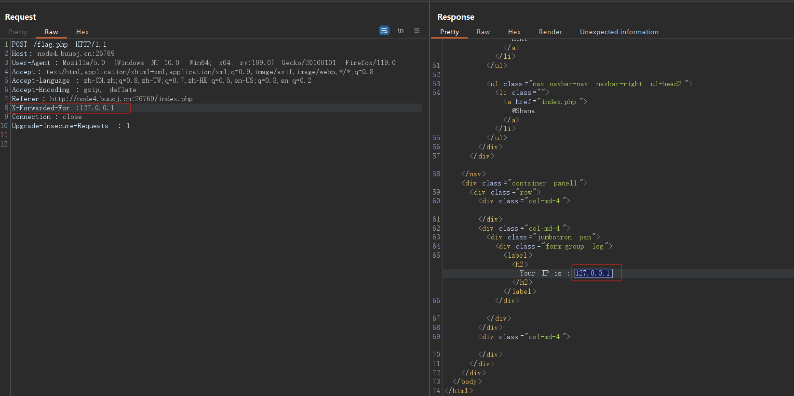Image resolution: width=794 pixels, height=396 pixels.
Task: Click the Host header line node4.buuoj.cn:26769
Action: (x=63, y=53)
